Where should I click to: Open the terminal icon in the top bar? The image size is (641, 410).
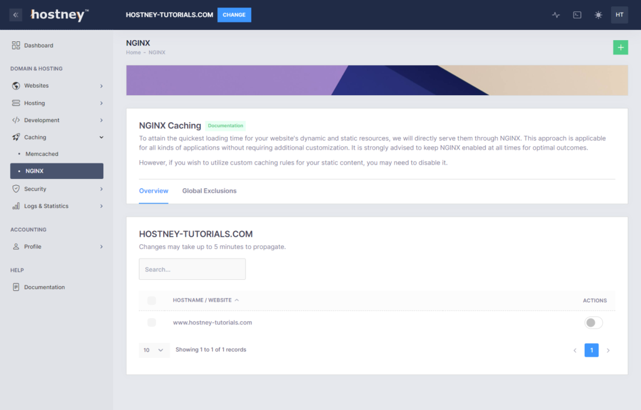pyautogui.click(x=577, y=14)
